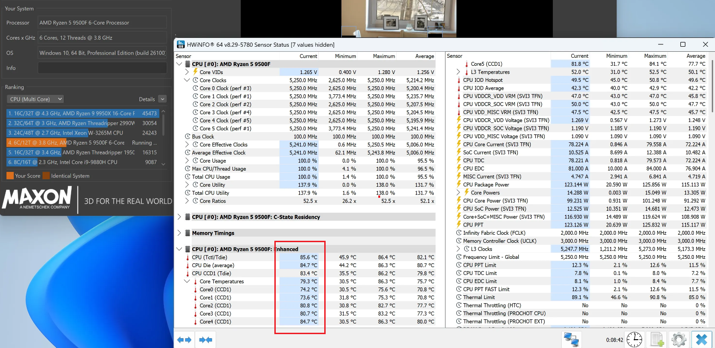Click the Cores x GHz field in Cinebench
Screen dimensions: 715x348
coord(102,37)
